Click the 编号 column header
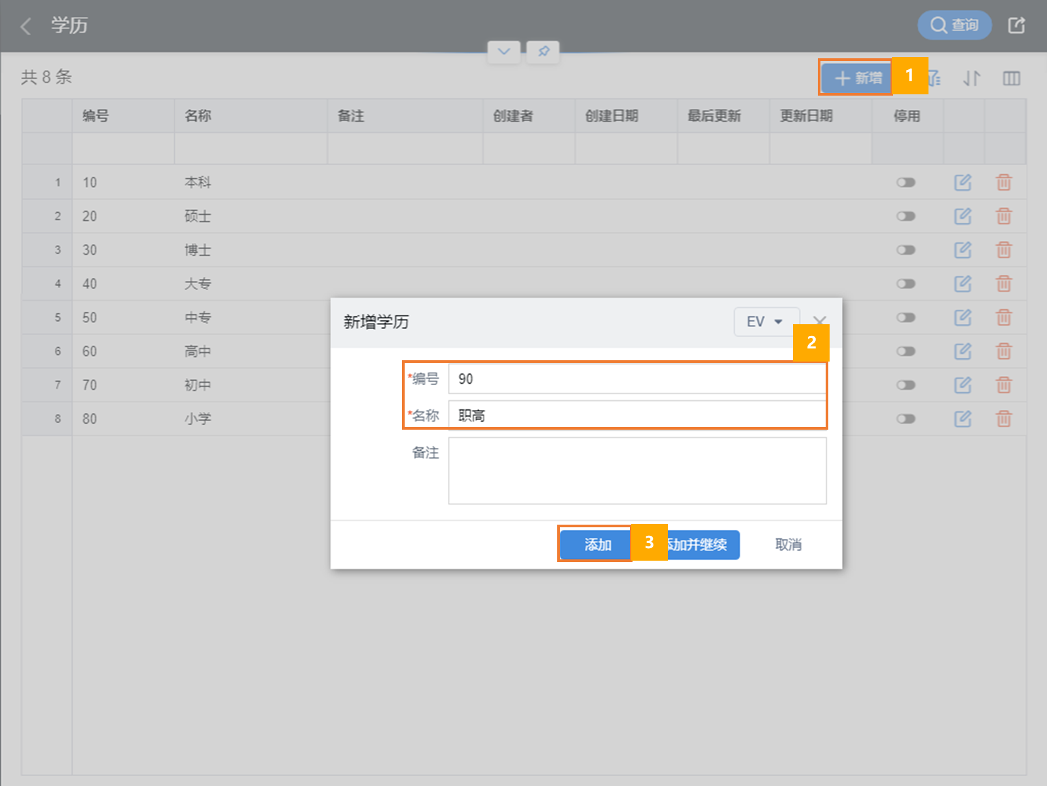The width and height of the screenshot is (1047, 786). point(123,116)
